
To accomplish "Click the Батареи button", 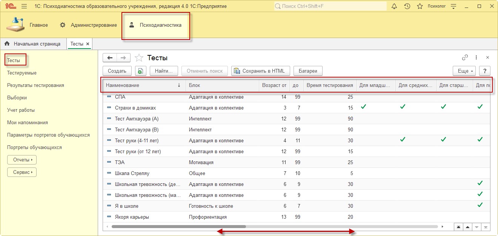I will coord(308,71).
